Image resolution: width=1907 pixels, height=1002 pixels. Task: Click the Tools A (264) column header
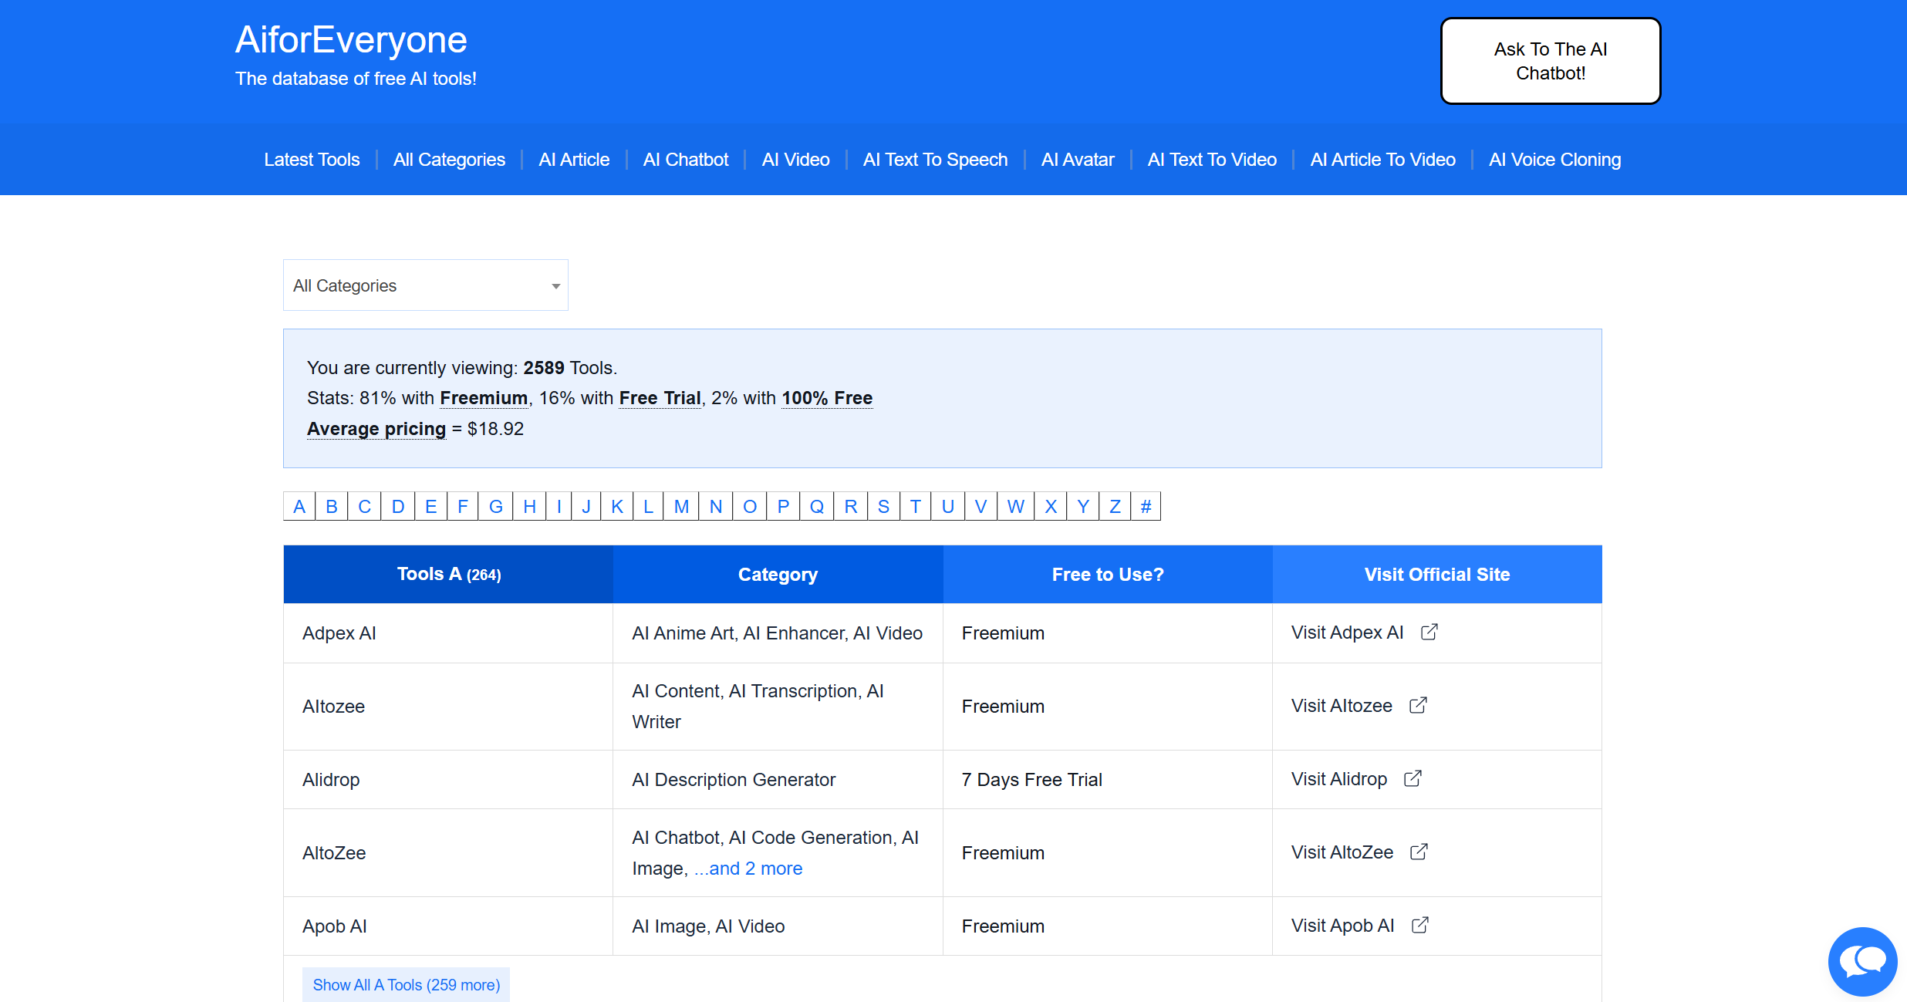pyautogui.click(x=448, y=574)
